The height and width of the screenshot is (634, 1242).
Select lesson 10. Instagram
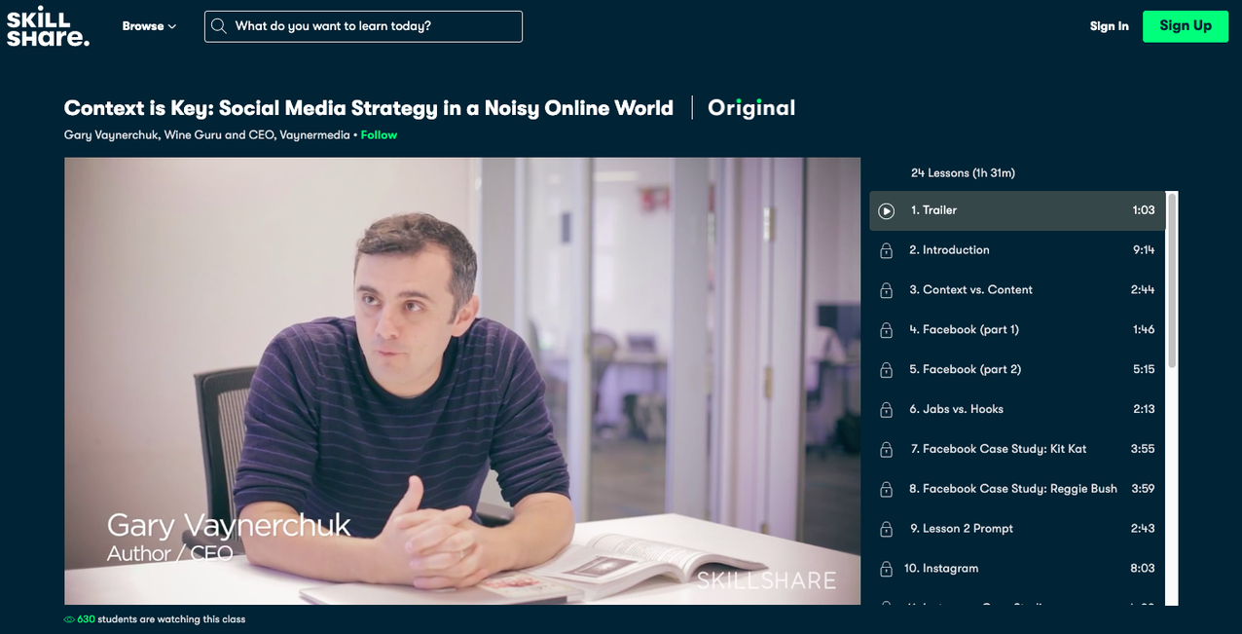[x=1017, y=569]
